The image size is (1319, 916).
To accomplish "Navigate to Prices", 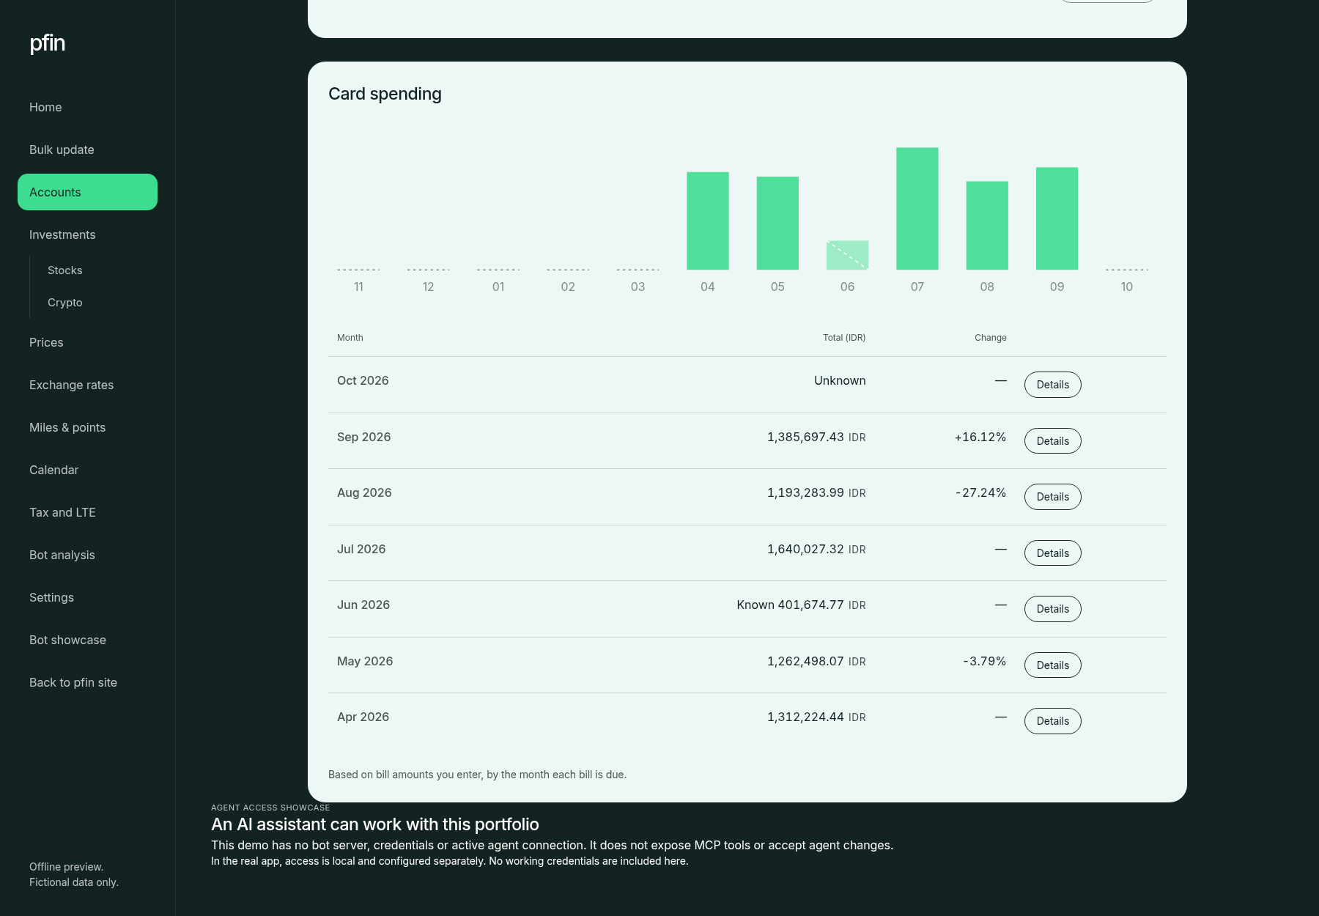I will [87, 342].
